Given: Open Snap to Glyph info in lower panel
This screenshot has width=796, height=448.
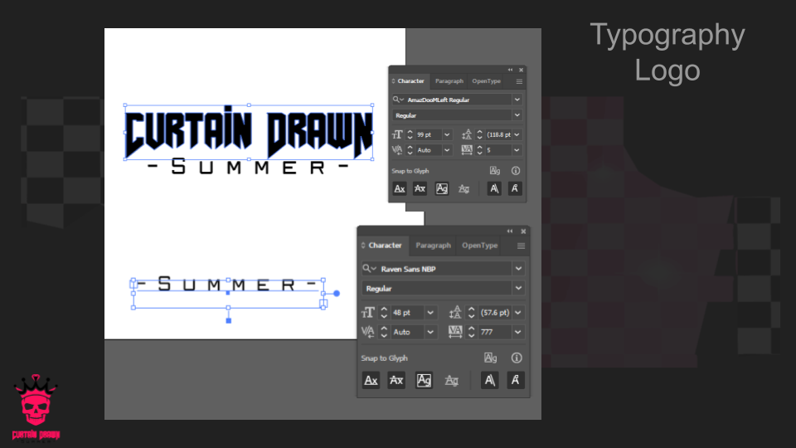Looking at the screenshot, I should pos(517,358).
